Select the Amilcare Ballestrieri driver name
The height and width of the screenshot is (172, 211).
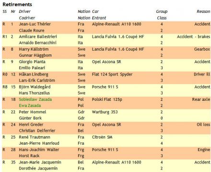pos(38,37)
